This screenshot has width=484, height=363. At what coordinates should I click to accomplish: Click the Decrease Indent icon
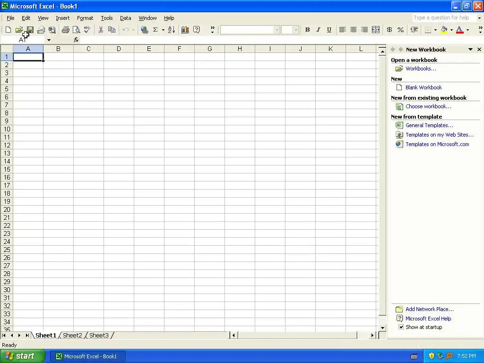tap(414, 30)
